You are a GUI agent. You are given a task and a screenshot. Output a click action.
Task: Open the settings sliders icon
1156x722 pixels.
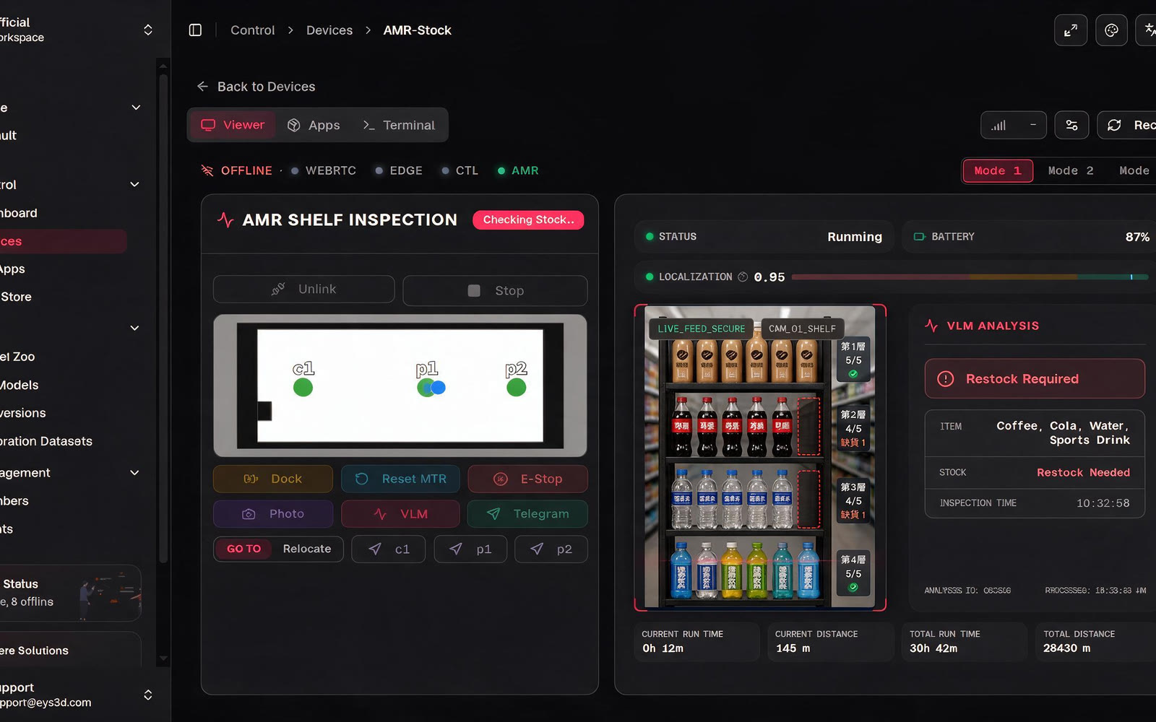point(1071,125)
